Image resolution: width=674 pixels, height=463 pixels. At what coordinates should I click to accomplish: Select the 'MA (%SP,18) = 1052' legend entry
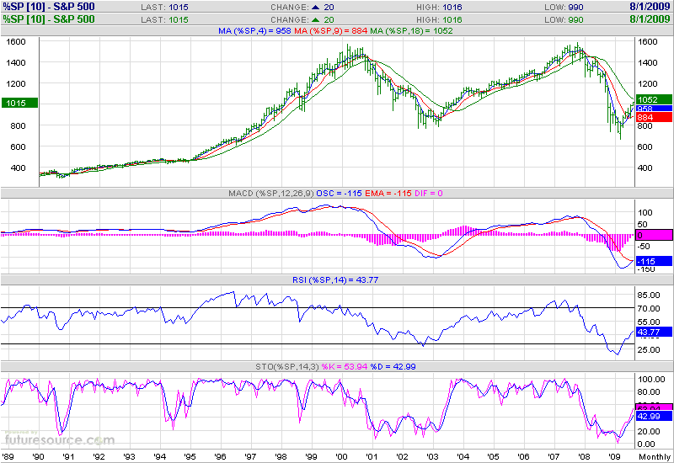tap(411, 31)
